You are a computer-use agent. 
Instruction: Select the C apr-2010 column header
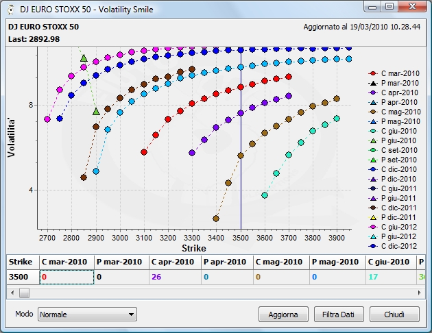(175, 262)
